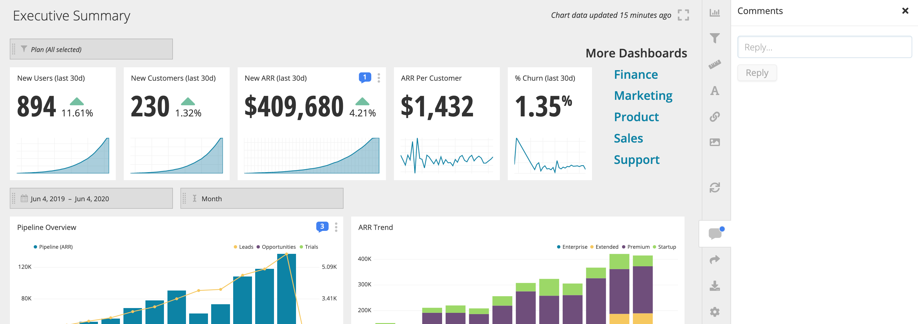Click the add image icon in sidebar
This screenshot has width=918, height=324.
coord(714,142)
